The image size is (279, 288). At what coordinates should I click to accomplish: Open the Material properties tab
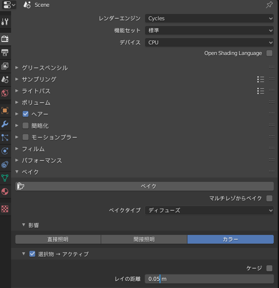pyautogui.click(x=5, y=192)
